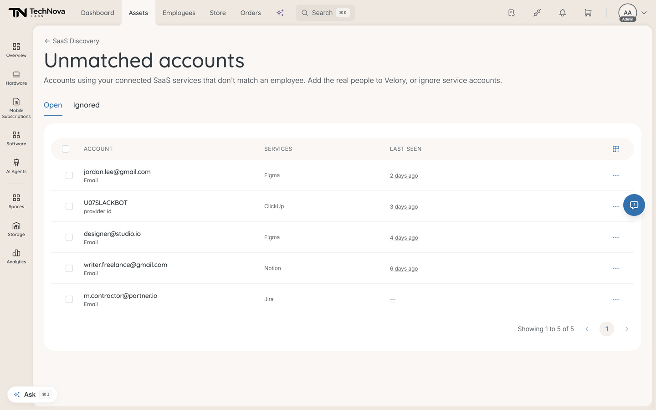
Task: Open the floating feedback chat button
Action: click(634, 205)
